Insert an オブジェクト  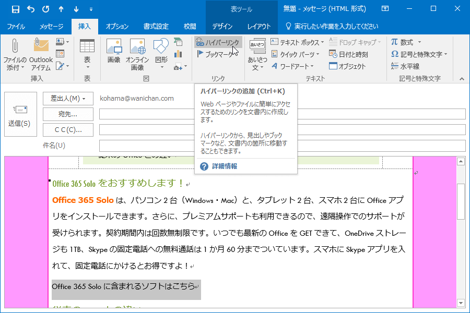point(347,66)
